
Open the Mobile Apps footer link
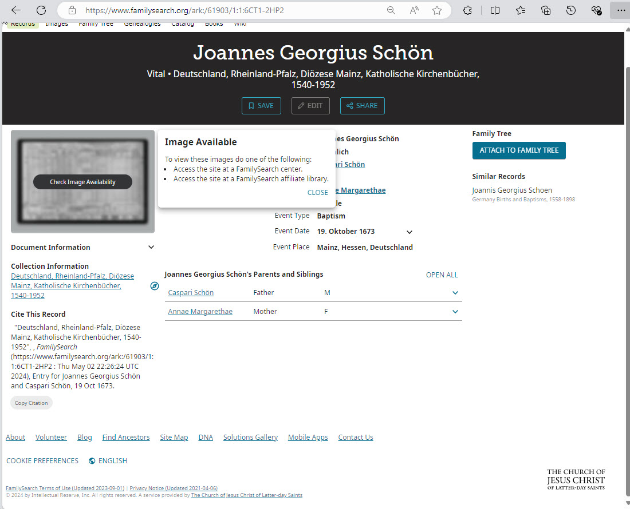click(x=308, y=437)
